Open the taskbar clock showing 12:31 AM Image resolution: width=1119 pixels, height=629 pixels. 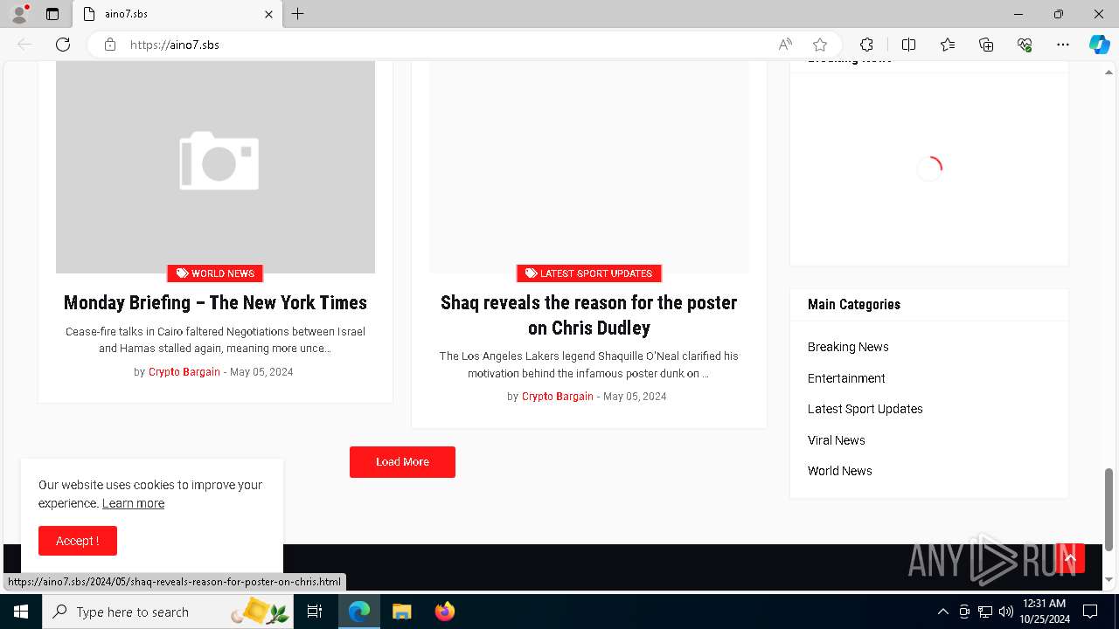[x=1044, y=612]
